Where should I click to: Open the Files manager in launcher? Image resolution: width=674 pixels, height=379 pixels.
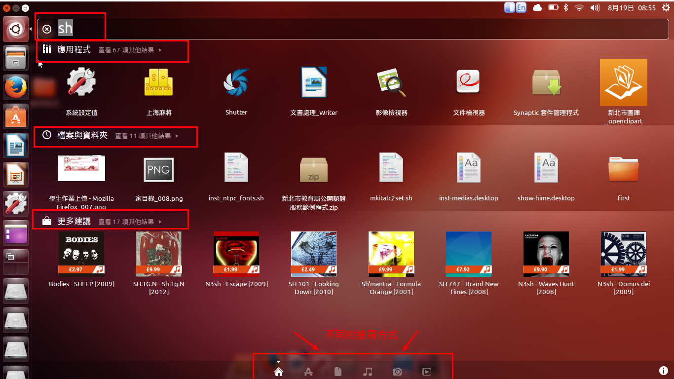pyautogui.click(x=16, y=59)
